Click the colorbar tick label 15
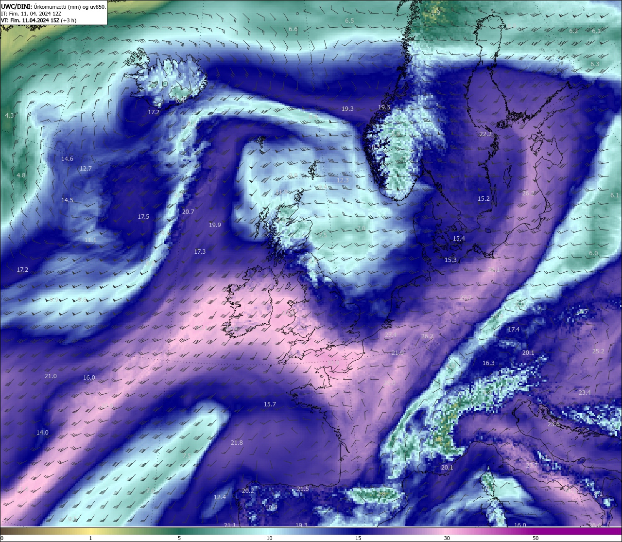622x542 pixels. 358,538
